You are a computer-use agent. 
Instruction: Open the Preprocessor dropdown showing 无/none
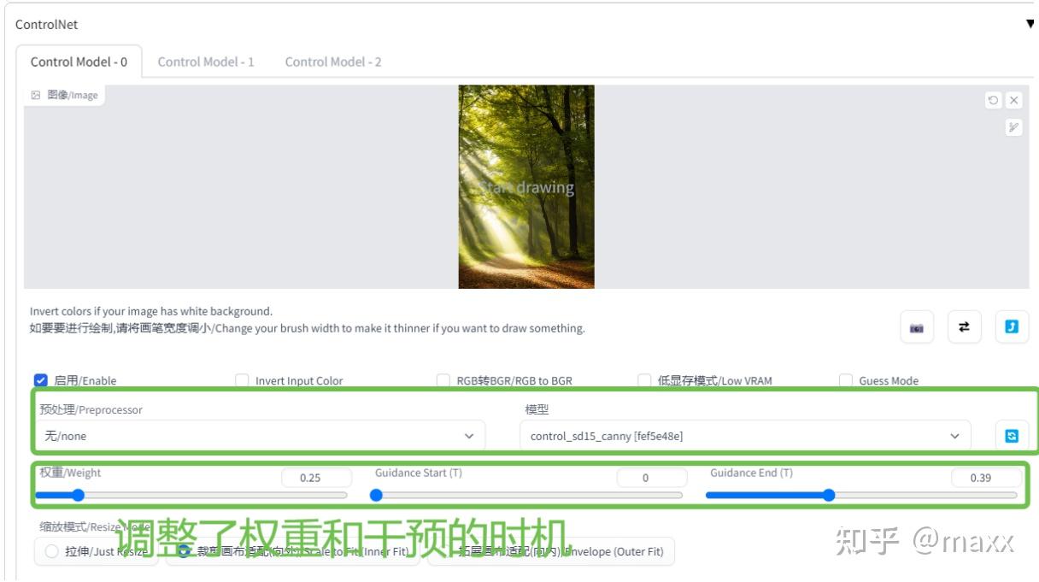click(256, 435)
